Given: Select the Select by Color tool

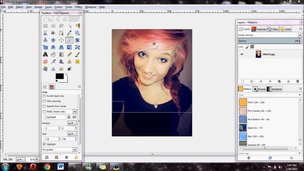Looking at the screenshot, I should pyautogui.click(x=77, y=26).
